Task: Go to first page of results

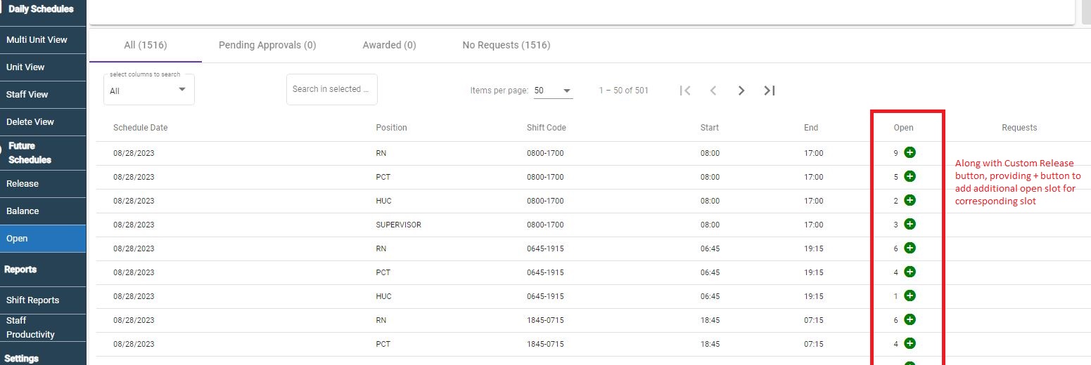Action: [x=685, y=91]
